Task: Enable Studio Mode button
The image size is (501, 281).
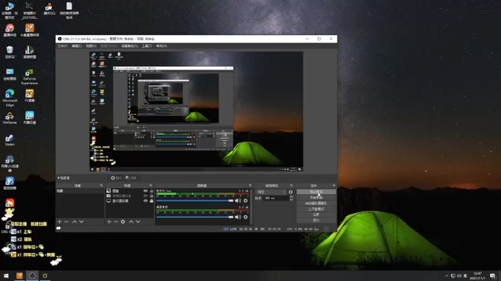Action: (x=316, y=209)
